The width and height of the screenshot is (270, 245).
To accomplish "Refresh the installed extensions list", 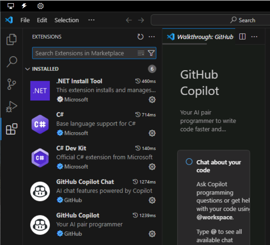I will tap(140, 37).
